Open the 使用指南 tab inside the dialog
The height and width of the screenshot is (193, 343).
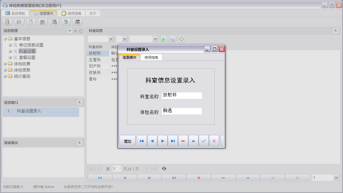point(151,57)
